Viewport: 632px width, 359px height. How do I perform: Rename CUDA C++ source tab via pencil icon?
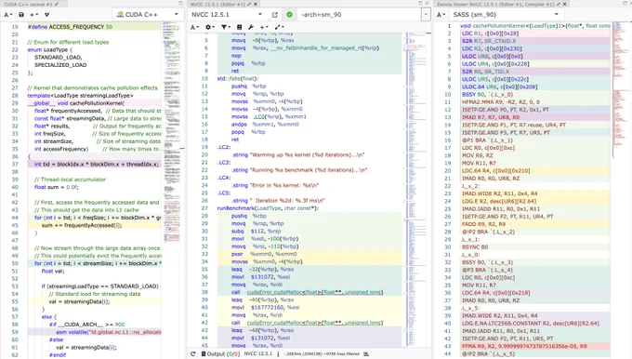(x=57, y=4)
